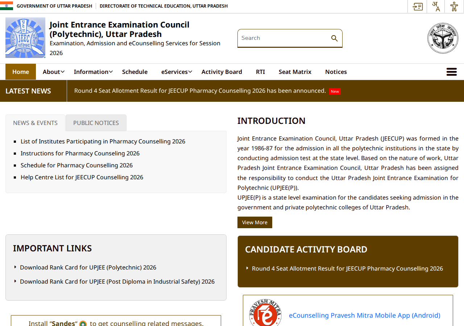
Task: Click the search magnifier icon
Action: tap(334, 38)
